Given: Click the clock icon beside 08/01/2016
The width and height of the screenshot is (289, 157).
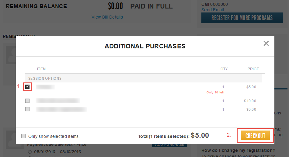Looking at the screenshot, I should (30, 152).
